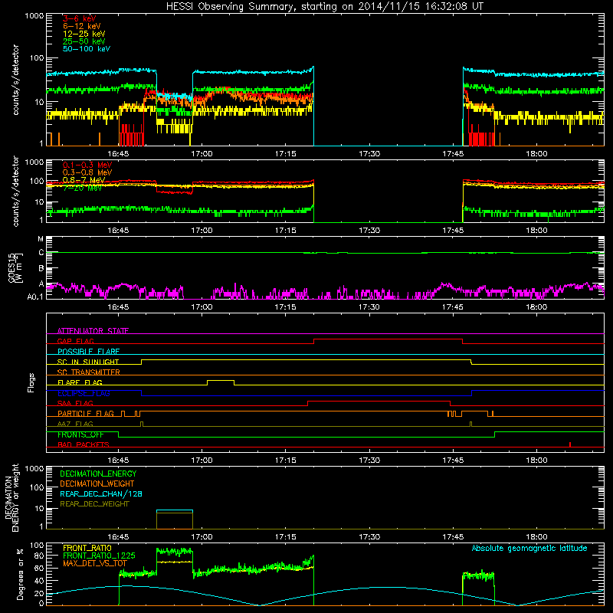The width and height of the screenshot is (613, 613).
Task: Click the A0.1 label on GOES axis
Action: pyautogui.click(x=34, y=297)
